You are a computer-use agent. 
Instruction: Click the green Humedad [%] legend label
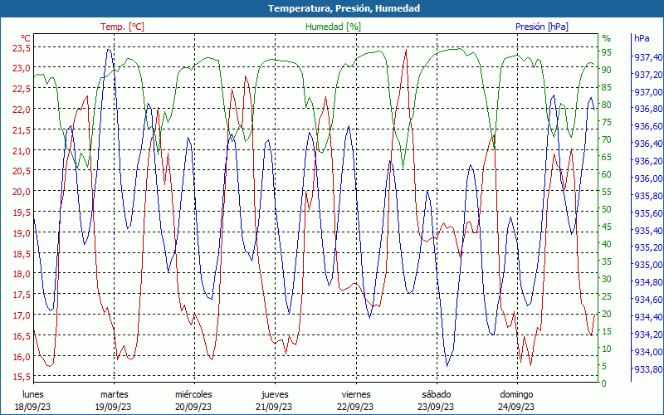point(333,27)
